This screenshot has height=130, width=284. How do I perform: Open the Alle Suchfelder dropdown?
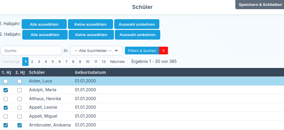96,51
